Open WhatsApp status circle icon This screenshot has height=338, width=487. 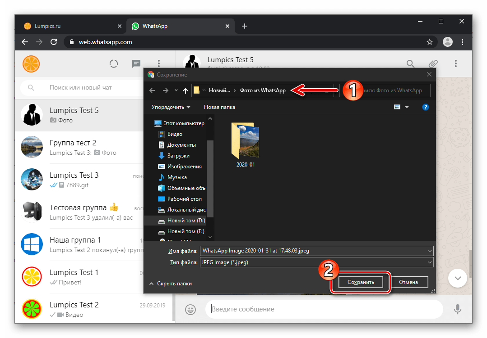coord(114,64)
